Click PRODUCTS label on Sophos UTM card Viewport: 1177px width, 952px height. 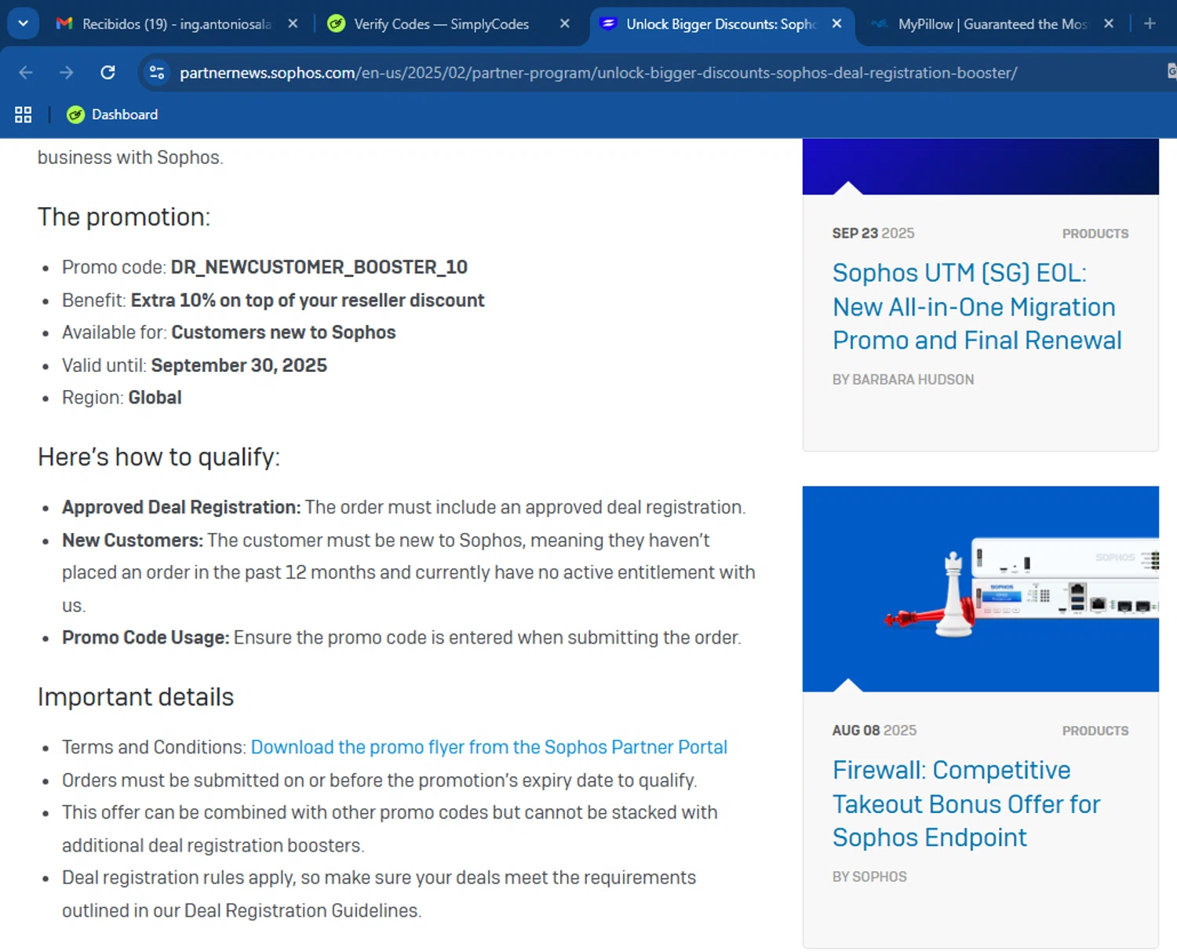(x=1095, y=234)
